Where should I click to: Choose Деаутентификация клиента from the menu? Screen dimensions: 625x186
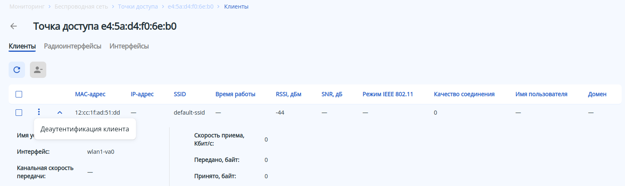coord(85,129)
